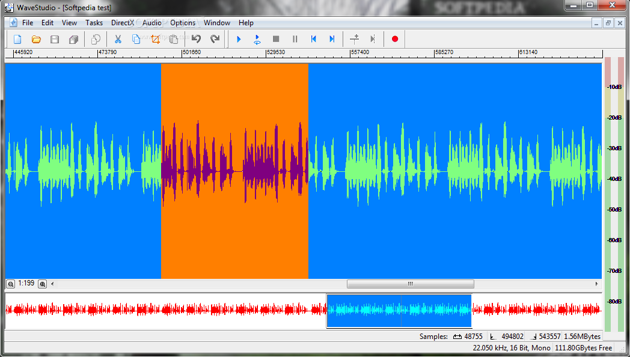
Task: Paste audio using the clipboard icon
Action: (x=174, y=39)
